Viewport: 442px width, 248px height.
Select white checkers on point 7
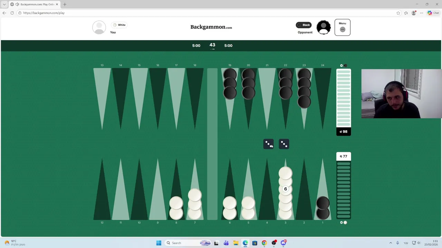pos(195,204)
